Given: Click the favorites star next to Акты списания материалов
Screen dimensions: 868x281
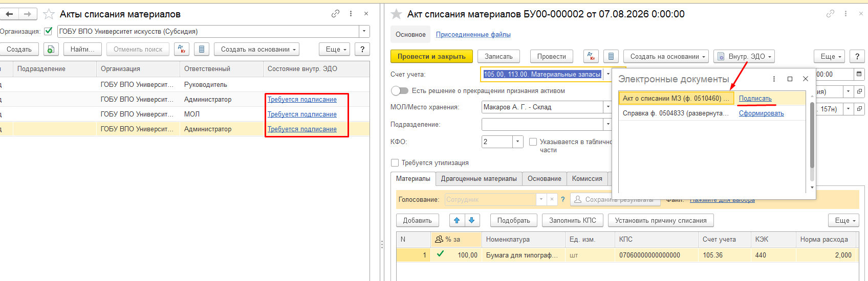Looking at the screenshot, I should (x=49, y=14).
